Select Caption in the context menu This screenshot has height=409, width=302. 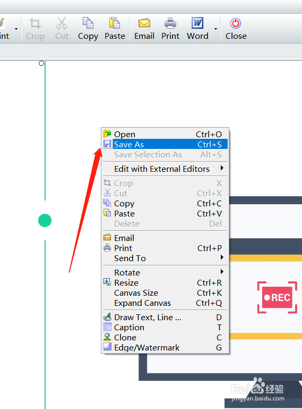pos(165,327)
